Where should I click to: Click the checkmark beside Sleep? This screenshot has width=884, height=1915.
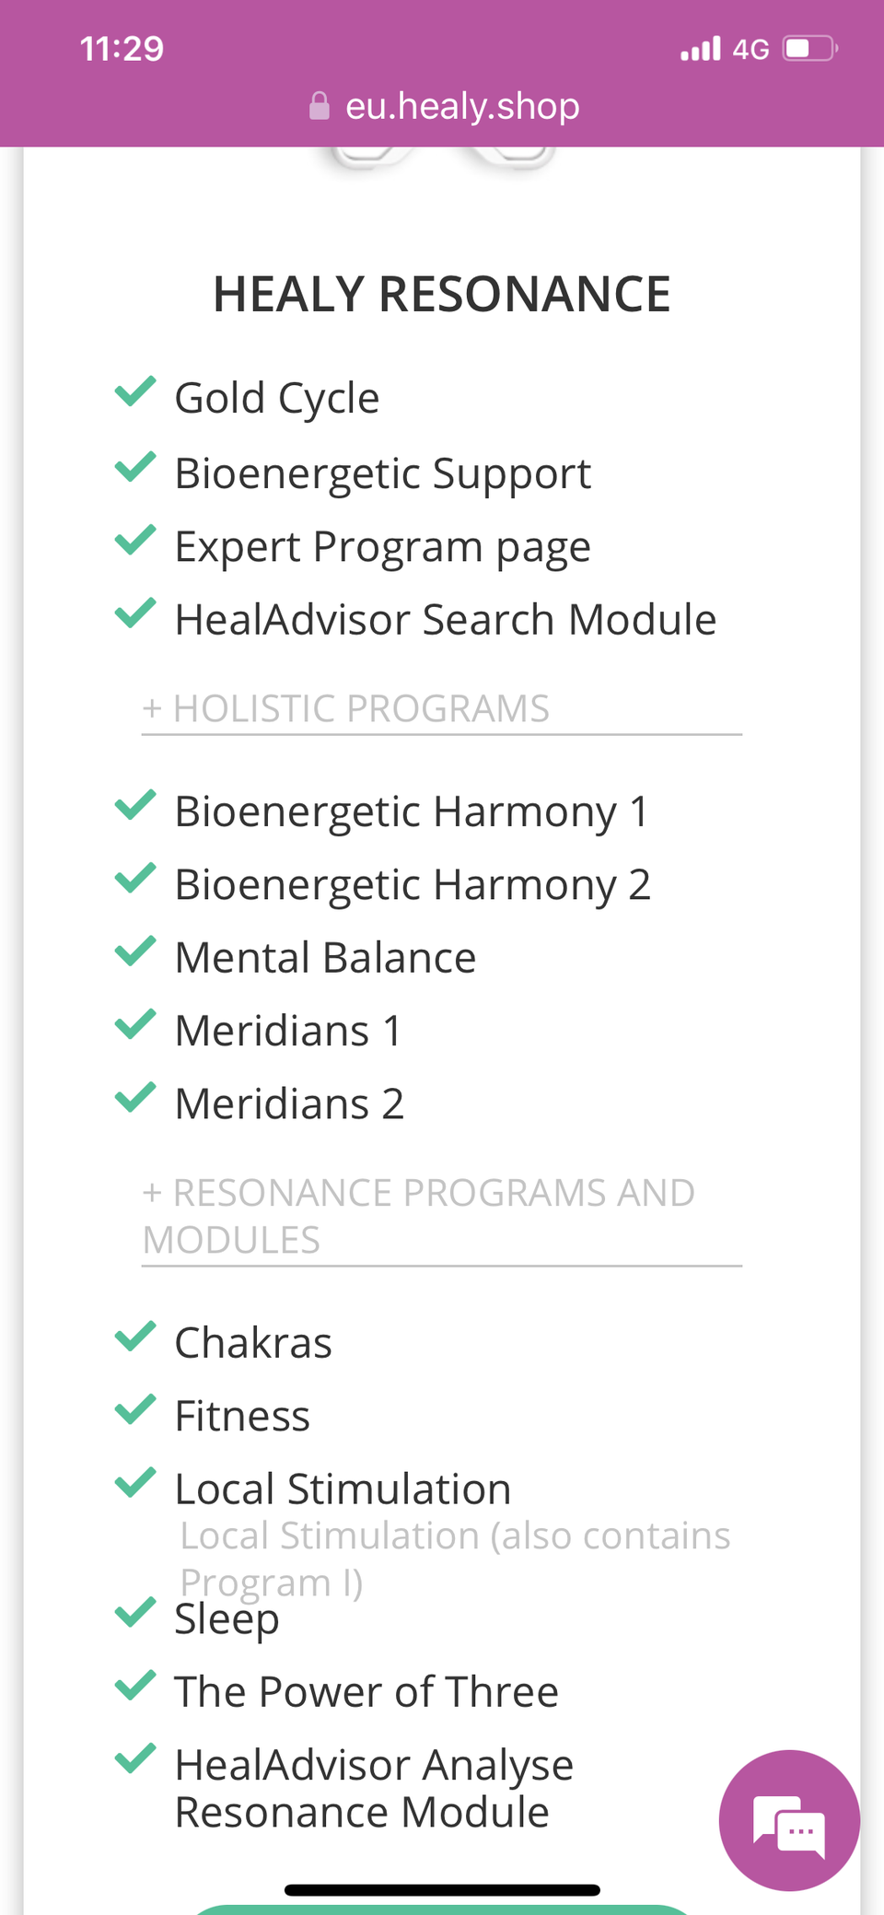pyautogui.click(x=135, y=1612)
